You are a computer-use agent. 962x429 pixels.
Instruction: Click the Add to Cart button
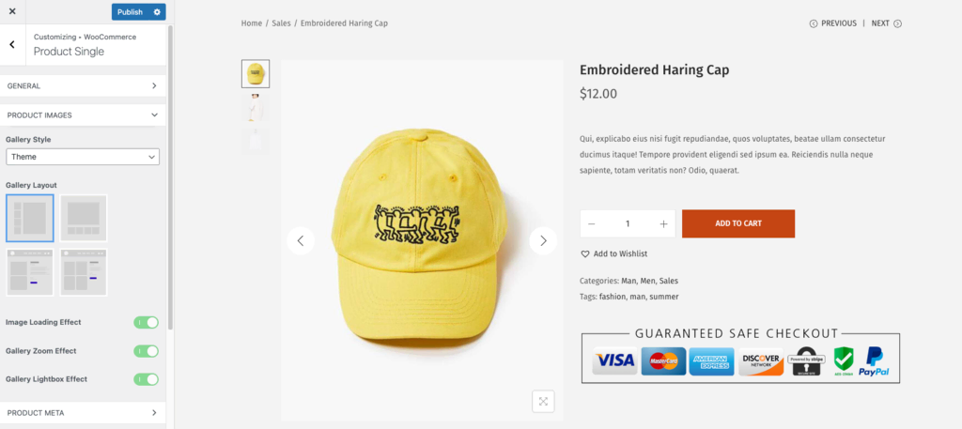(x=737, y=223)
